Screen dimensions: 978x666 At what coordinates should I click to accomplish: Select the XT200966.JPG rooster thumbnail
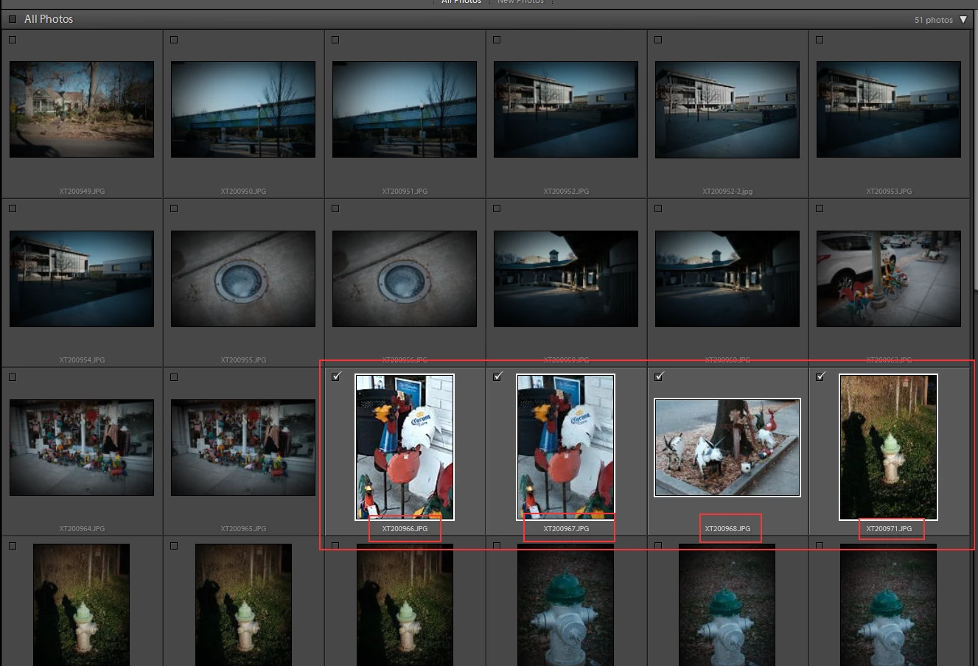(405, 447)
